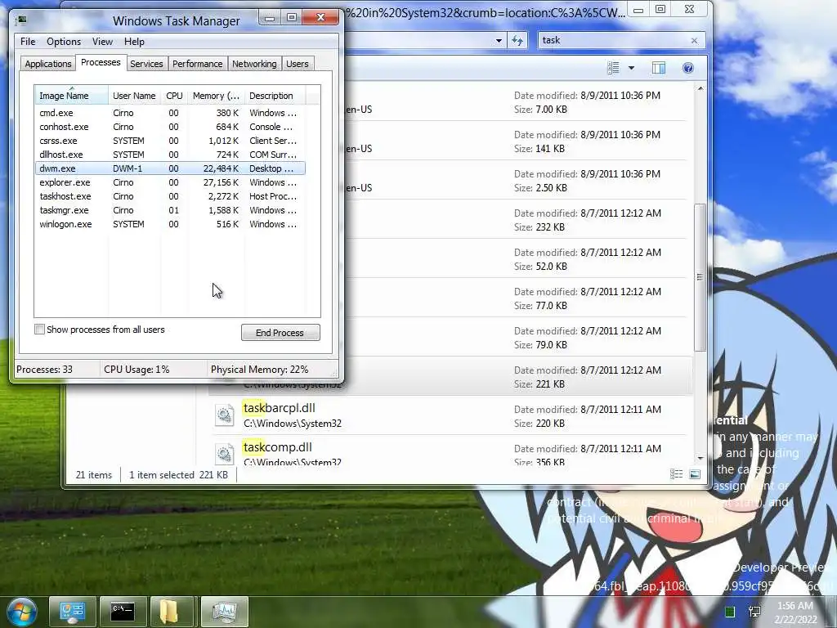Click the search result sized 232 KB
Viewport: 837px width, 628px height.
[517, 219]
